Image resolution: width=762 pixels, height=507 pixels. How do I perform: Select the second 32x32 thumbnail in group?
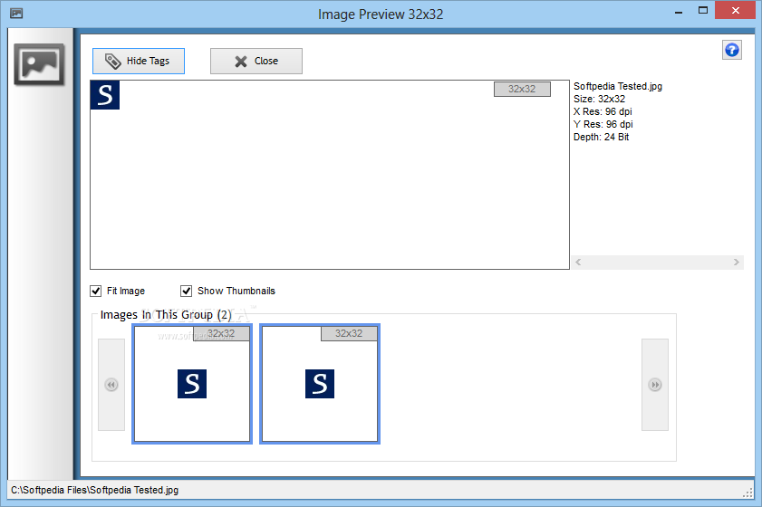pyautogui.click(x=320, y=384)
